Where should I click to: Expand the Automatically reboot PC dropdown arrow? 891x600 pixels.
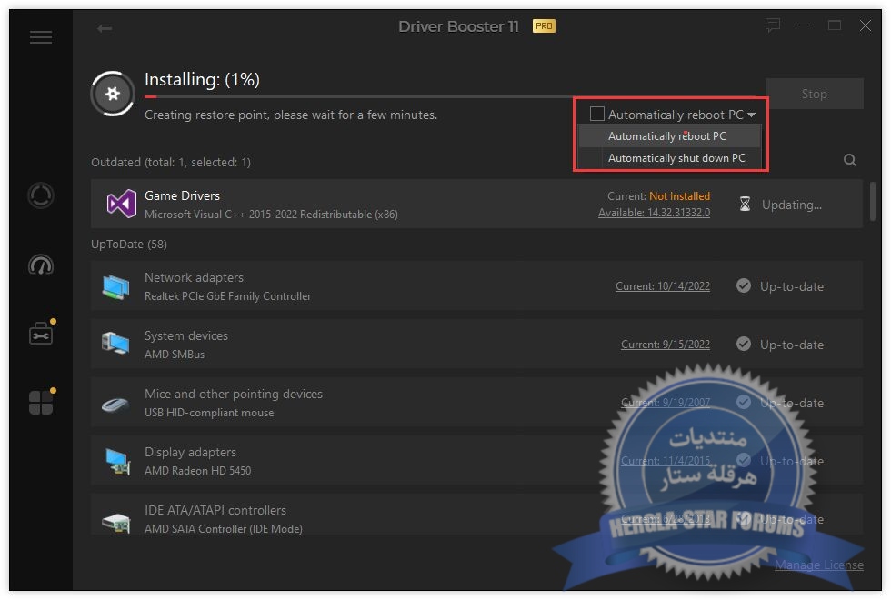click(752, 115)
